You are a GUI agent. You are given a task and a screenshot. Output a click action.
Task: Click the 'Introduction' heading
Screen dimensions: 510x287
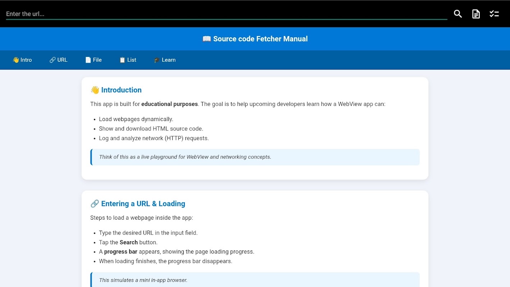[x=116, y=90]
